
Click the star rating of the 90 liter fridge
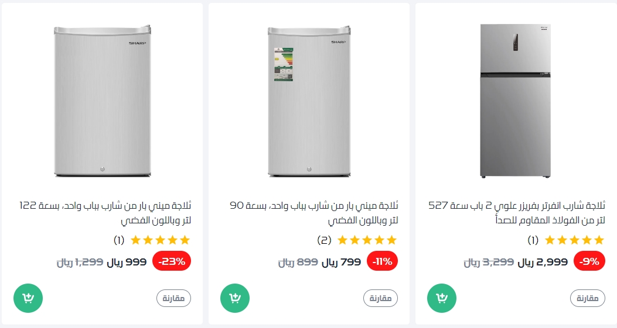pos(367,240)
